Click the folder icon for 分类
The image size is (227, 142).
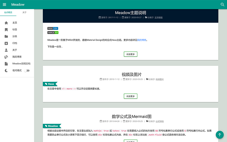coord(6,36)
